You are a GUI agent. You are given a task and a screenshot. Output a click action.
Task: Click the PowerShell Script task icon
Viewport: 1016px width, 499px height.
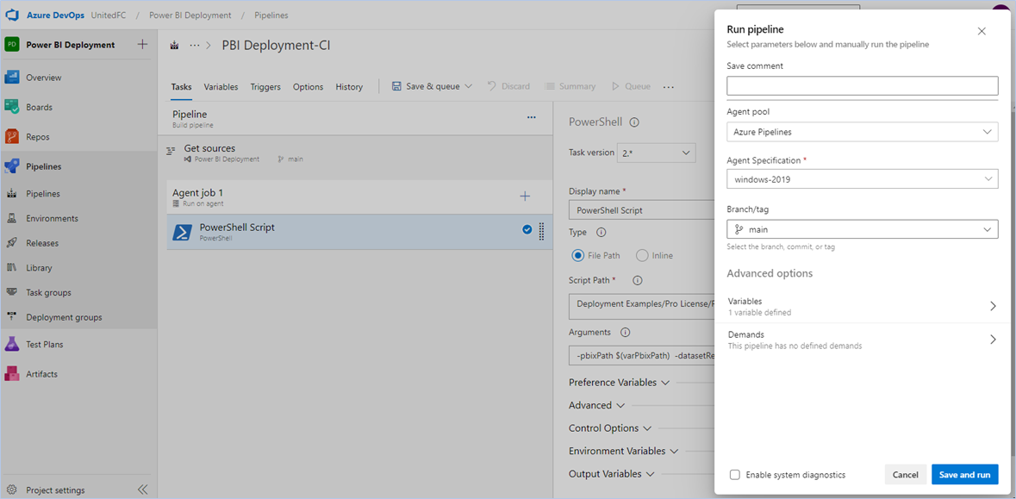pyautogui.click(x=182, y=232)
